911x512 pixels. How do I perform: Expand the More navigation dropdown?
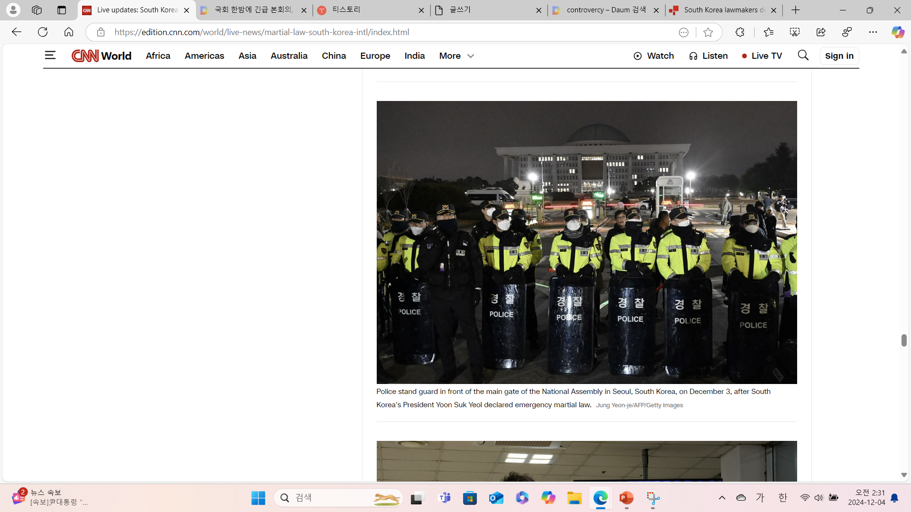456,56
